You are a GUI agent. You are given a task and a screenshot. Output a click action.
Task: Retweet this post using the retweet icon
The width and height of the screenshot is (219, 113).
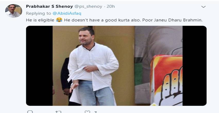tap(58, 112)
